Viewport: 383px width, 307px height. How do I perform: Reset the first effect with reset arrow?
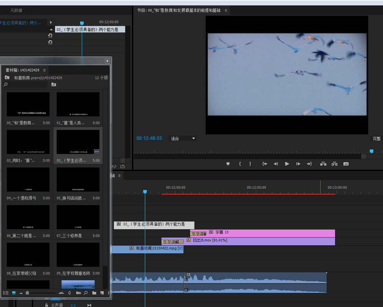(x=50, y=35)
